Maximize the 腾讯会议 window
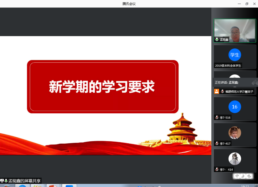Image resolution: width=258 pixels, height=187 pixels. click(x=247, y=4)
